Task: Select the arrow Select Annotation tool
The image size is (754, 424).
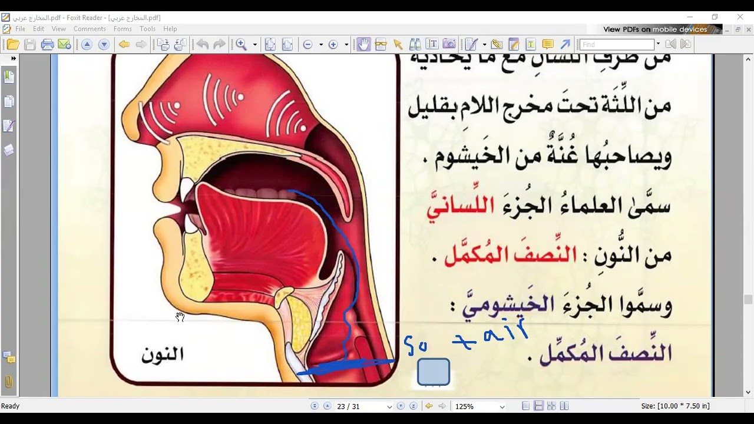Action: [x=398, y=44]
